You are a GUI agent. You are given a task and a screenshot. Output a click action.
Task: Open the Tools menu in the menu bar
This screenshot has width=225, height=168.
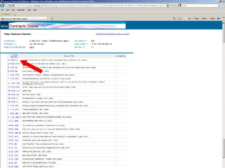[x=29, y=10]
